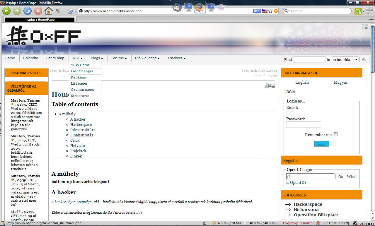Click the printer icon on the wiki page

[267, 86]
